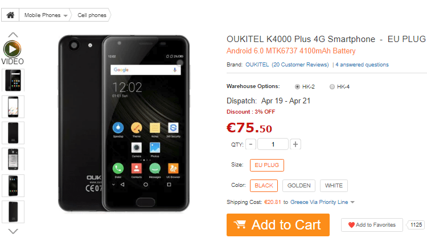Screen dimensions: 427x238
Task: Open the OUKITEL brand link
Action: click(257, 65)
